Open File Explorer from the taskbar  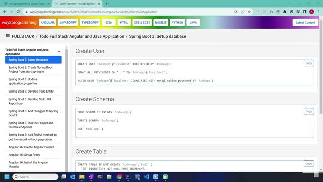pos(82,177)
